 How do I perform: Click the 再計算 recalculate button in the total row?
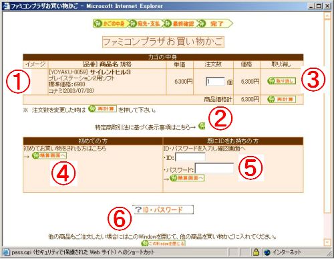(x=282, y=99)
